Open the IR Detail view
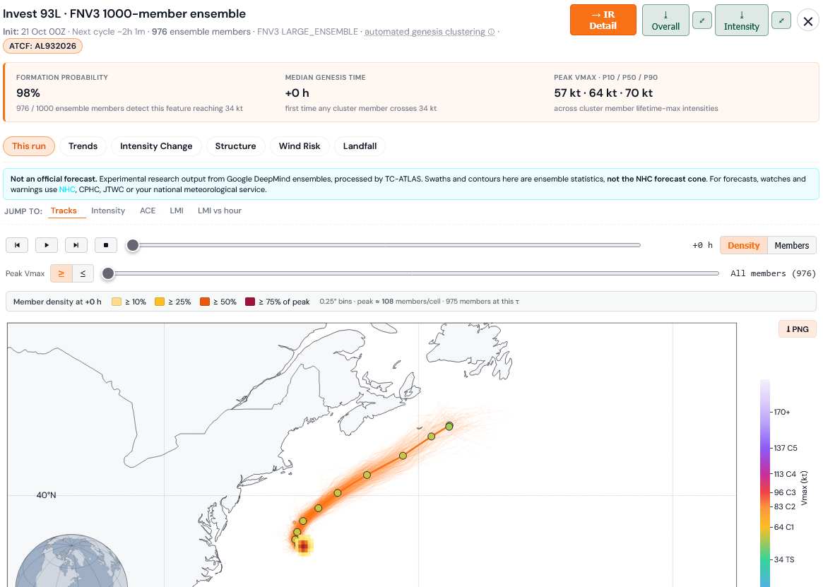The image size is (823, 587). pos(603,20)
